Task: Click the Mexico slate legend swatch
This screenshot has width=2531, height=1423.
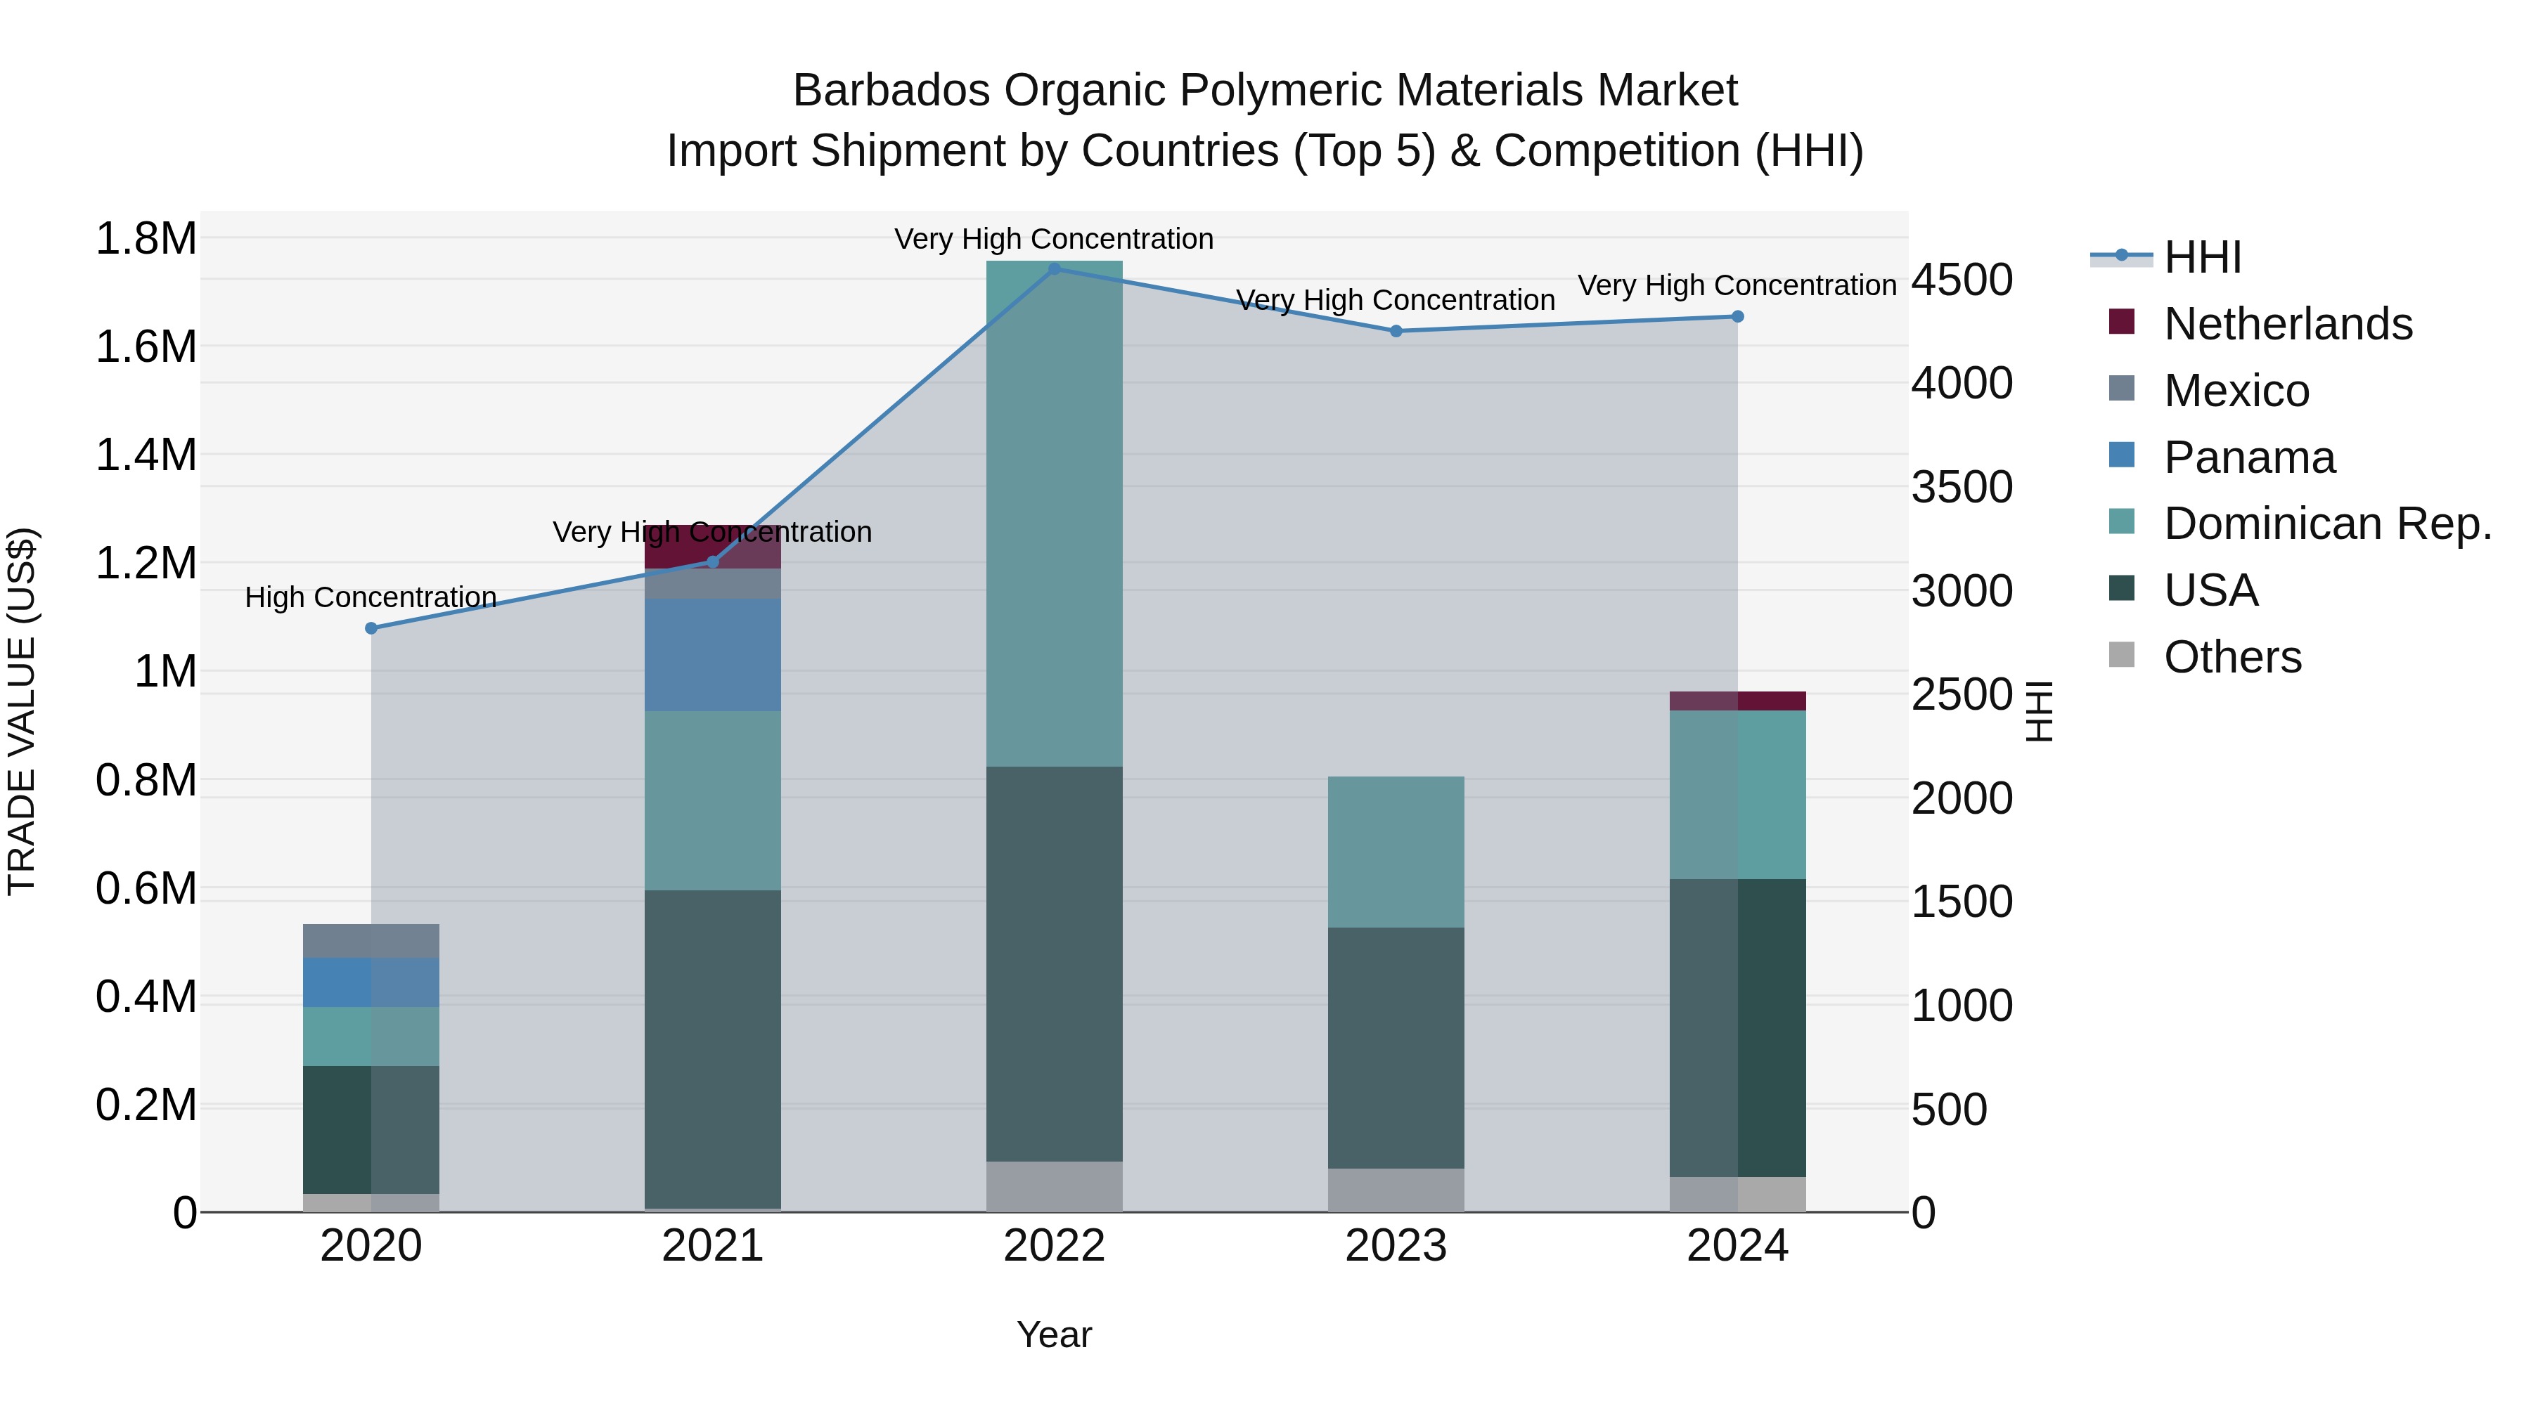Action: [2123, 388]
